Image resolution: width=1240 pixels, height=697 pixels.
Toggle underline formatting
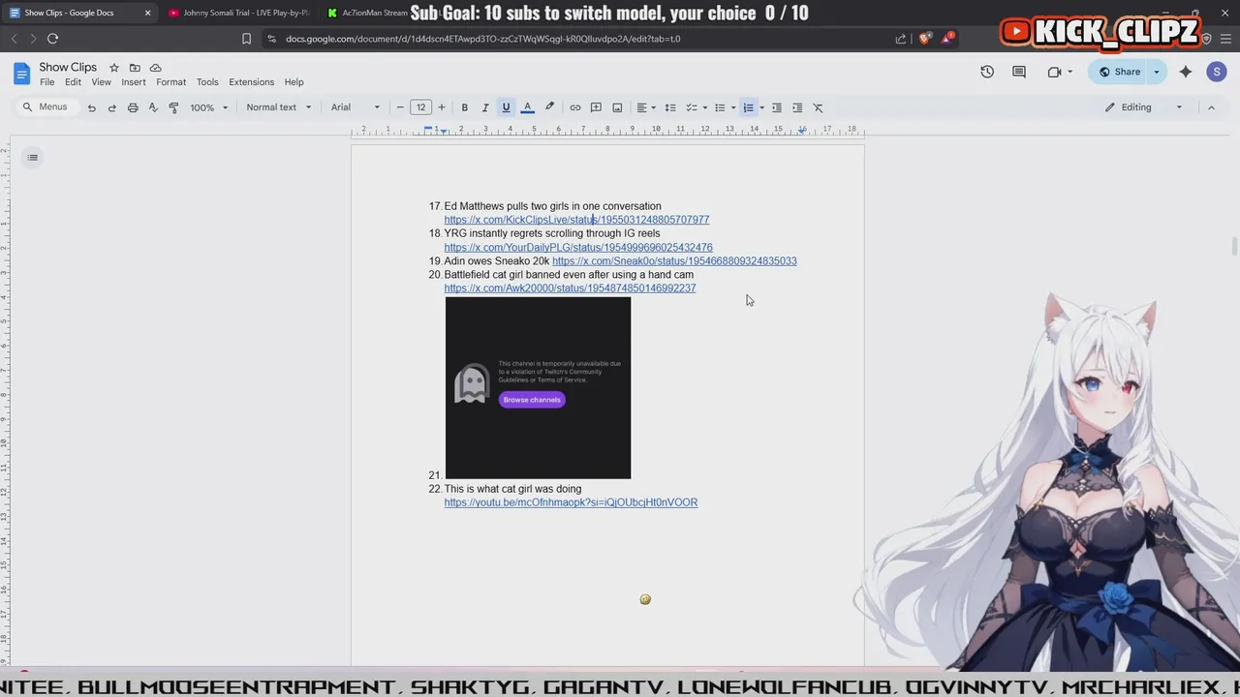pyautogui.click(x=506, y=107)
